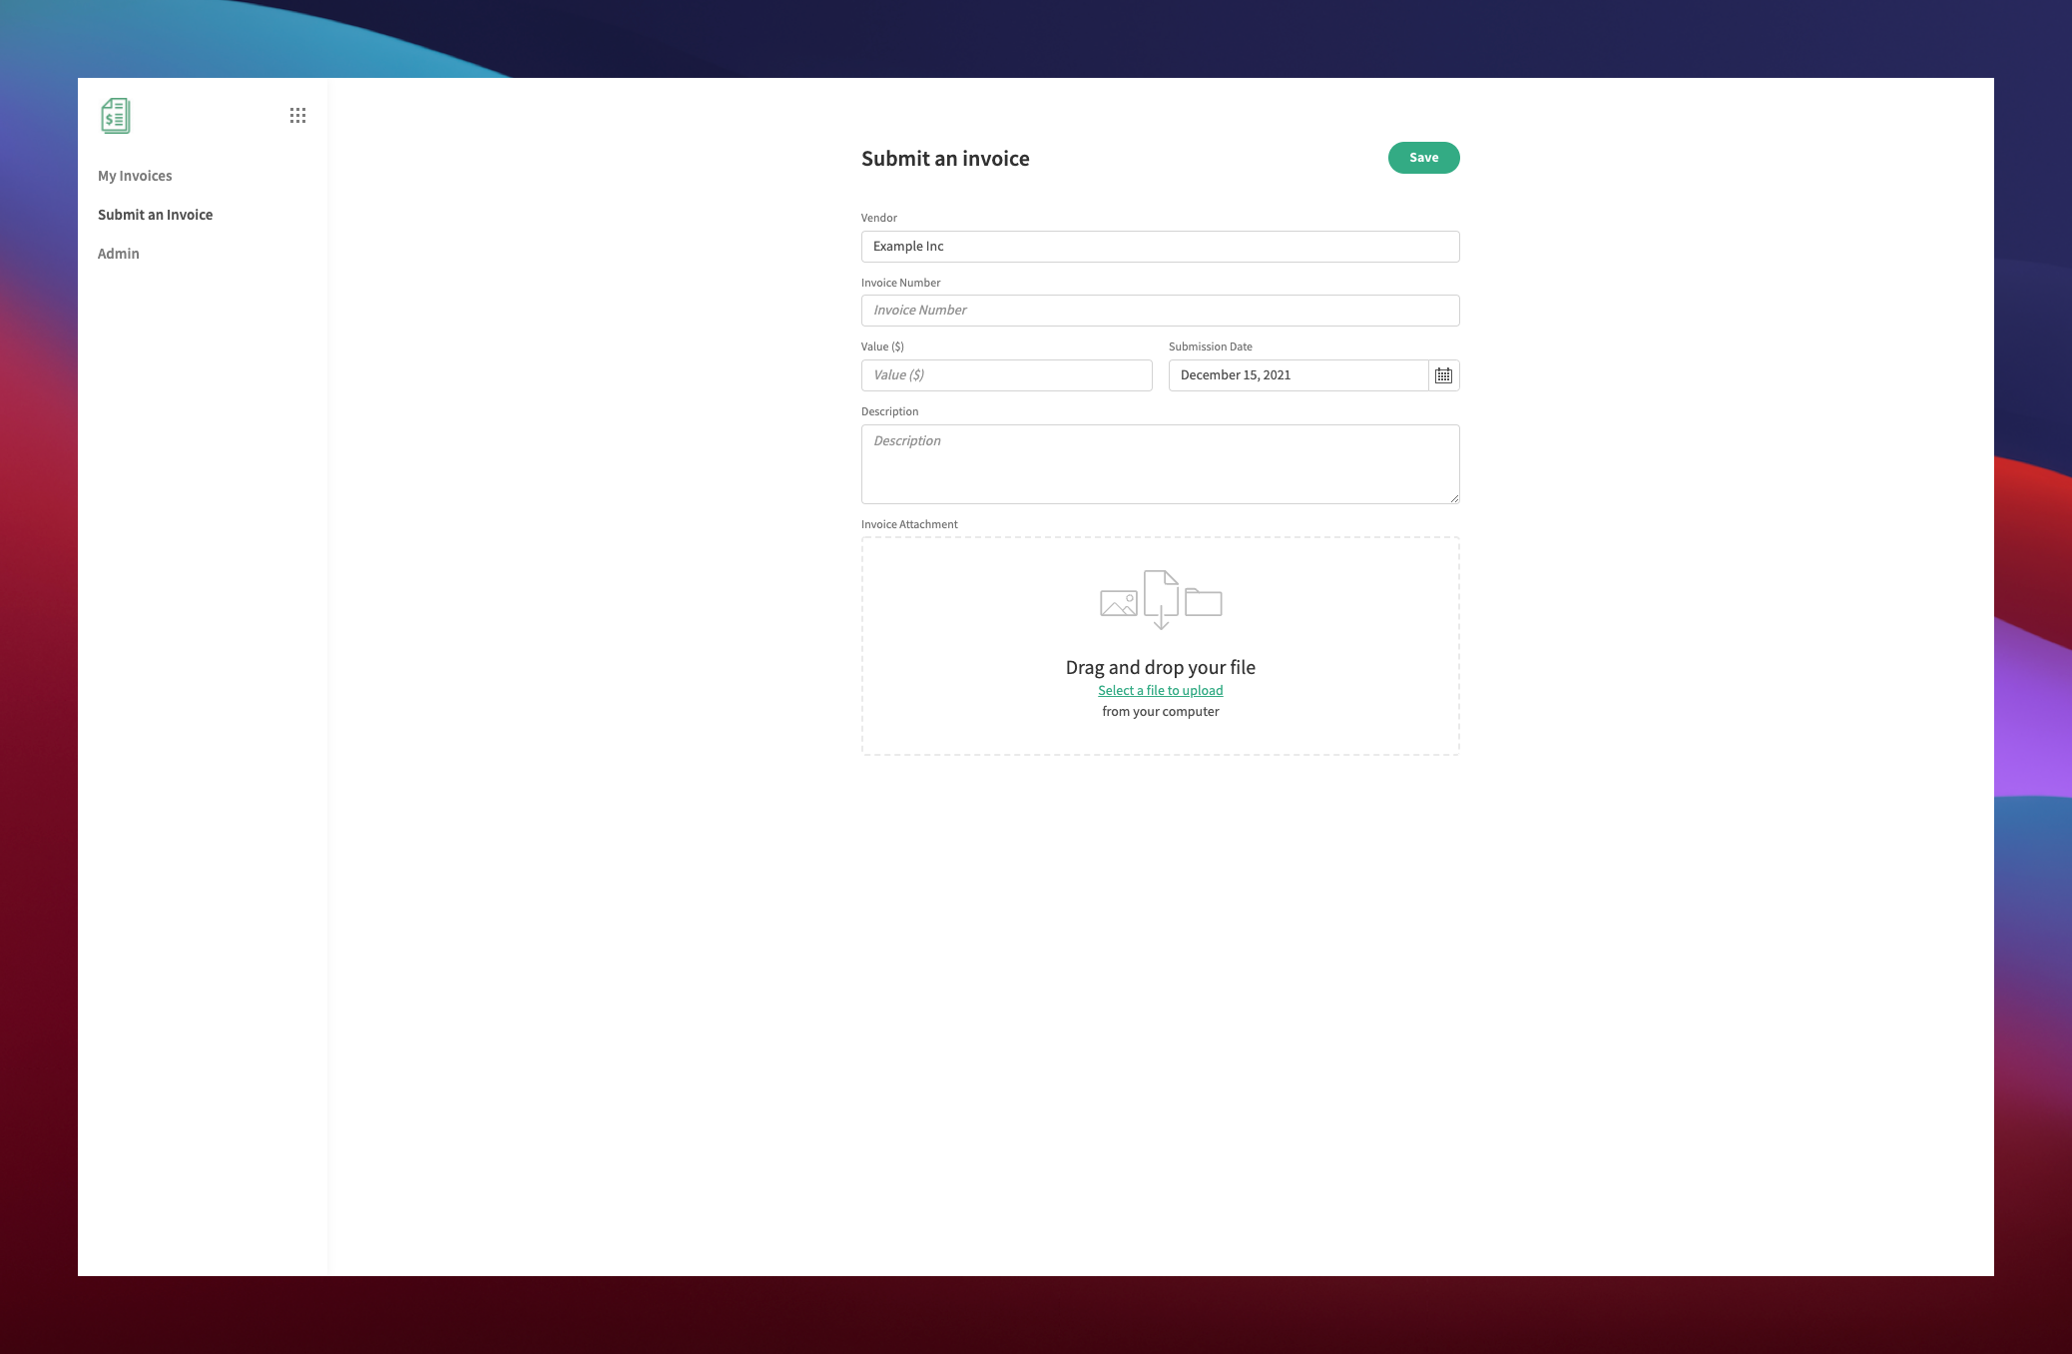Click the Save button to submit invoice
This screenshot has width=2072, height=1354.
click(1424, 157)
